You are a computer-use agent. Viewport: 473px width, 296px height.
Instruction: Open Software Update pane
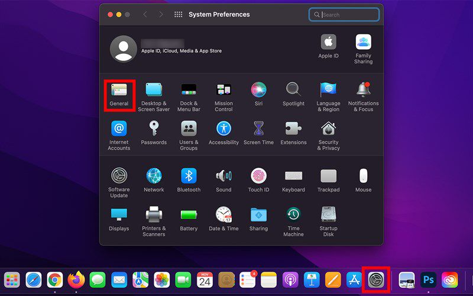[119, 183]
